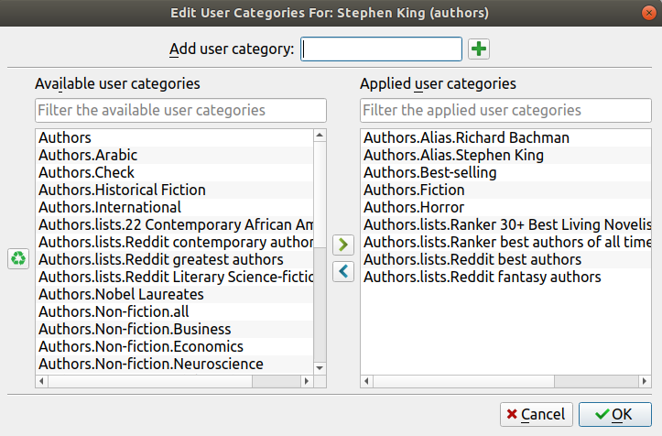
Task: Click the right arrow apply category icon
Action: pyautogui.click(x=343, y=245)
